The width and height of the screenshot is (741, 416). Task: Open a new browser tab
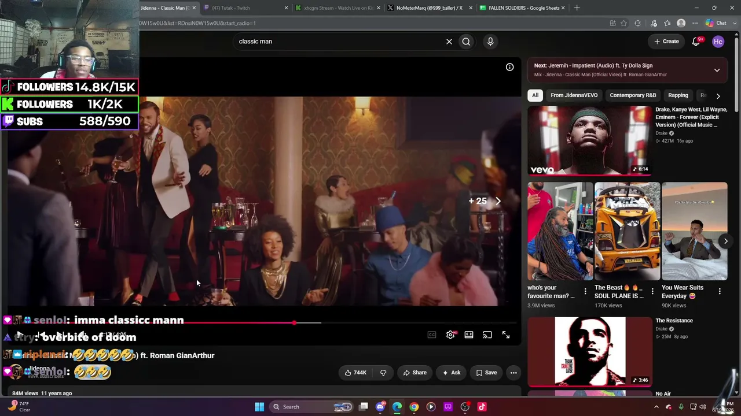tap(577, 8)
